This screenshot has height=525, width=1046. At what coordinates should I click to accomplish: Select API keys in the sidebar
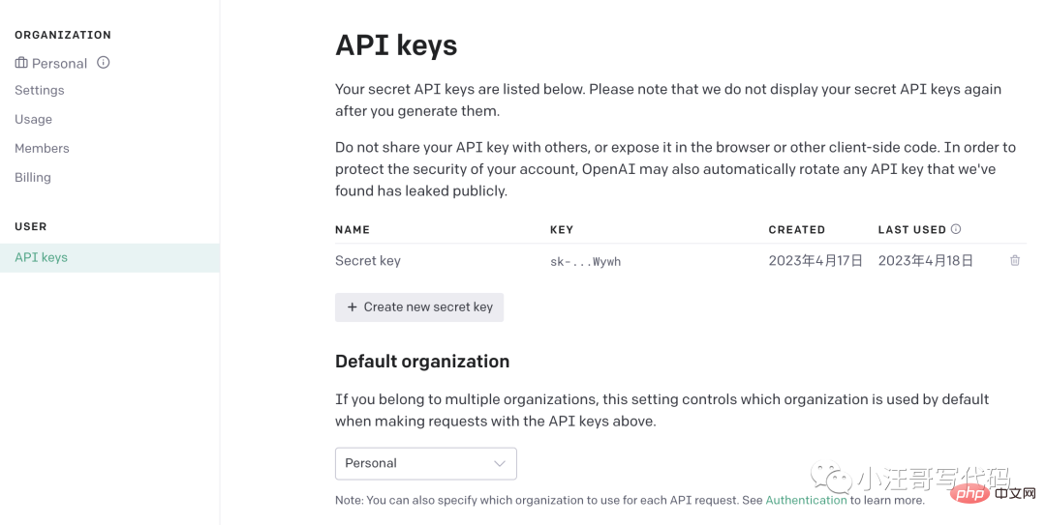tap(42, 257)
